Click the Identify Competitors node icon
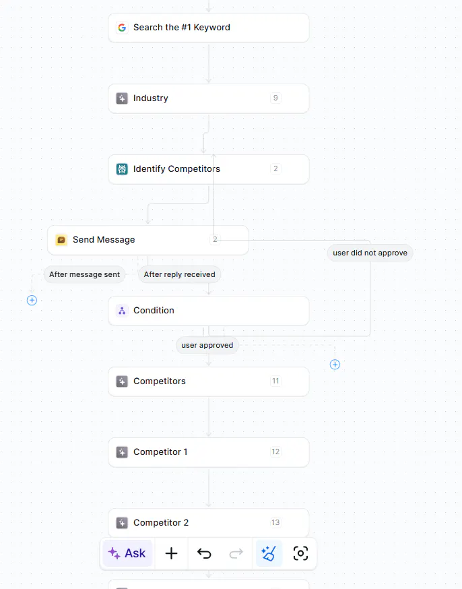 pyautogui.click(x=122, y=169)
